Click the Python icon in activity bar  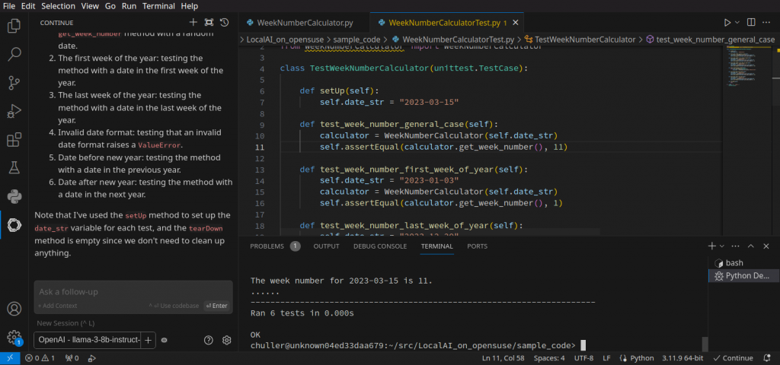click(x=14, y=196)
